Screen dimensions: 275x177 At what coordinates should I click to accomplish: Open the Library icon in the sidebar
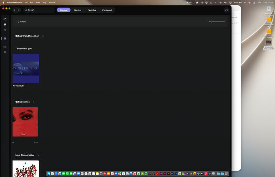pos(5,19)
